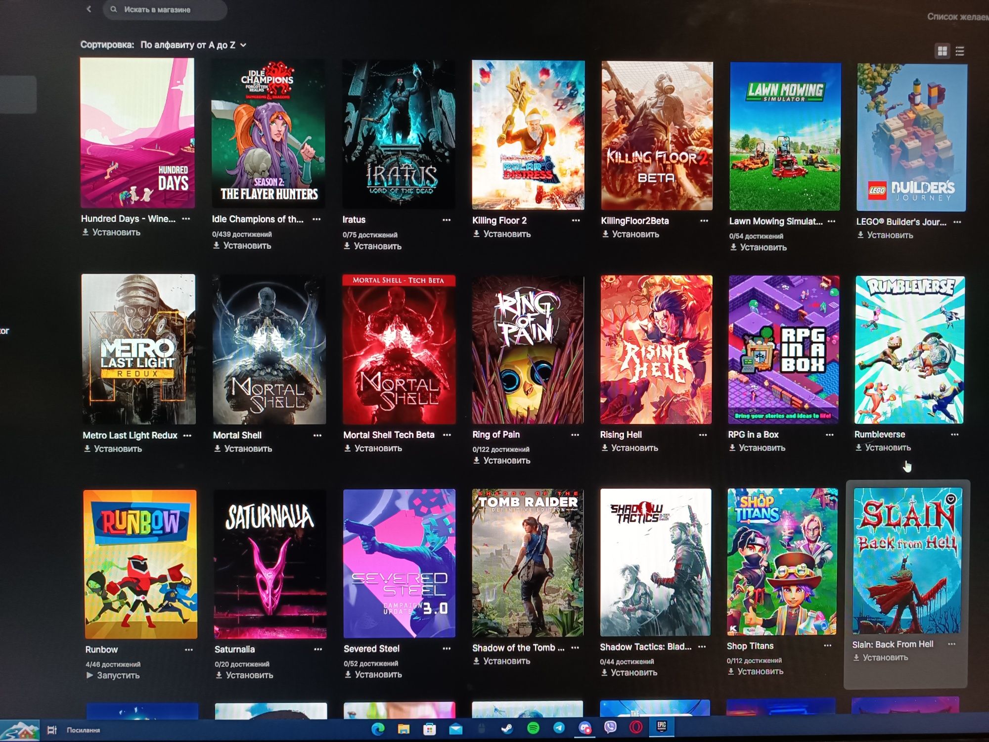989x742 pixels.
Task: Launch Runbow with Запустить button
Action: 113,675
